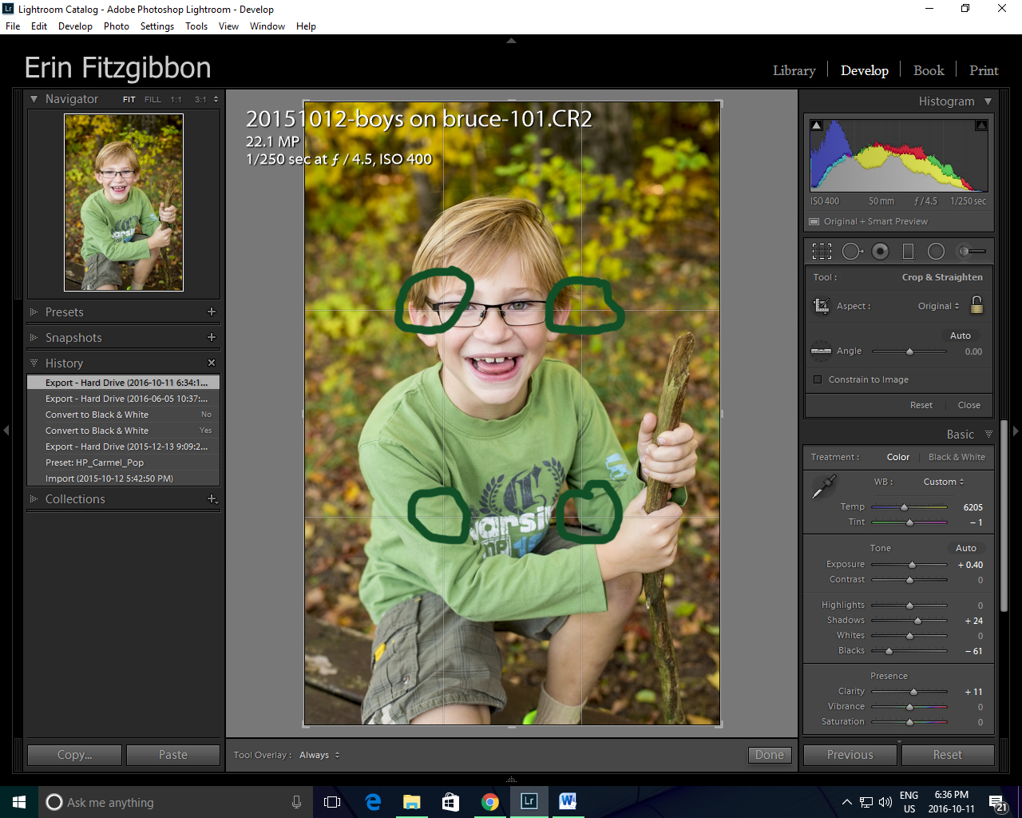Select the Straighten angle tool icon

click(x=821, y=351)
